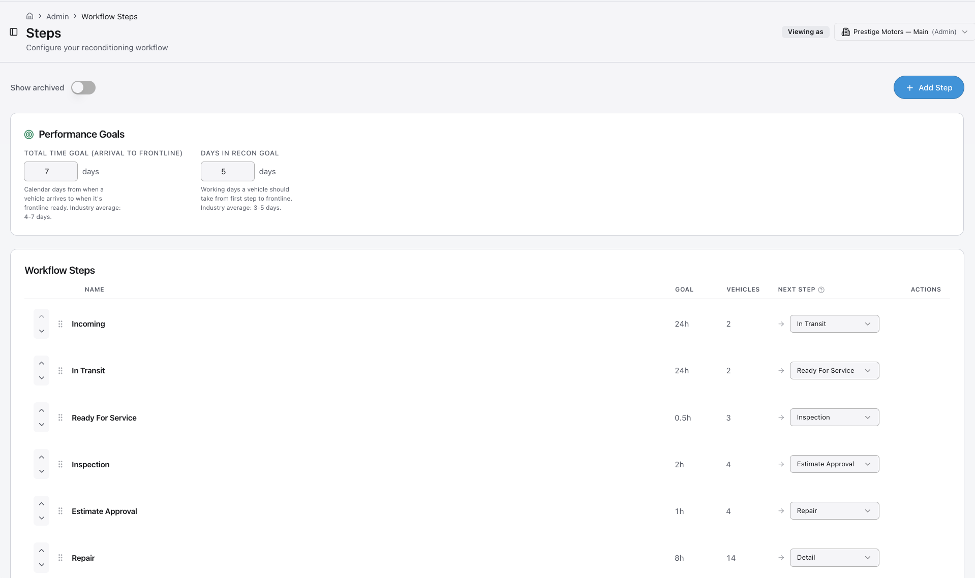
Task: Click the VEHICLES column header
Action: 743,290
